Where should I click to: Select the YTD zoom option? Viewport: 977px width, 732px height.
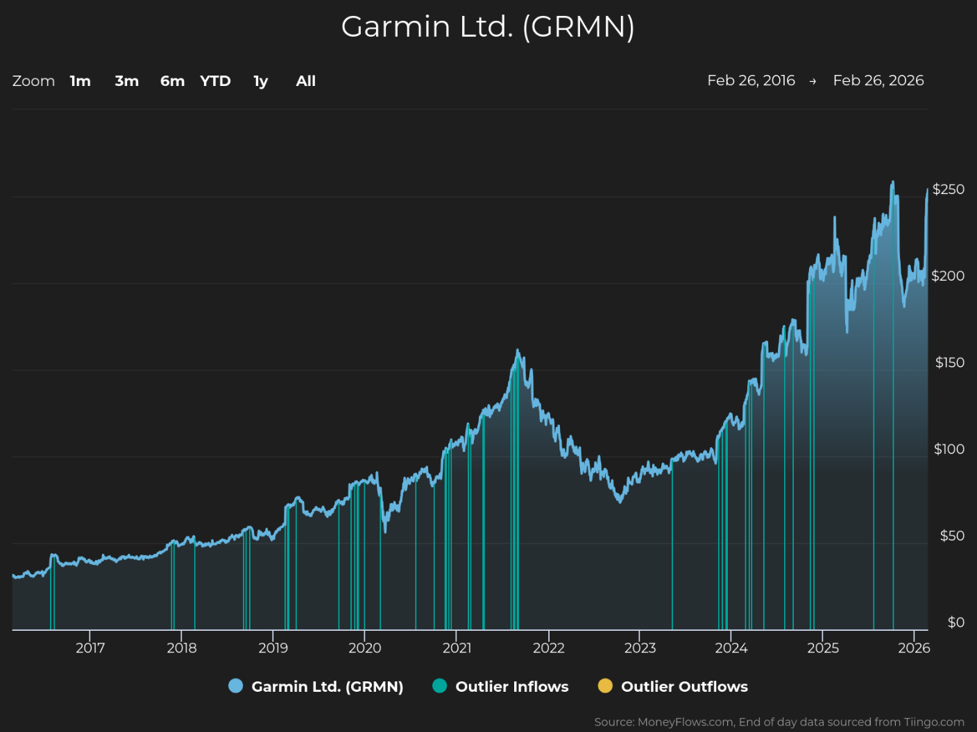pyautogui.click(x=215, y=81)
